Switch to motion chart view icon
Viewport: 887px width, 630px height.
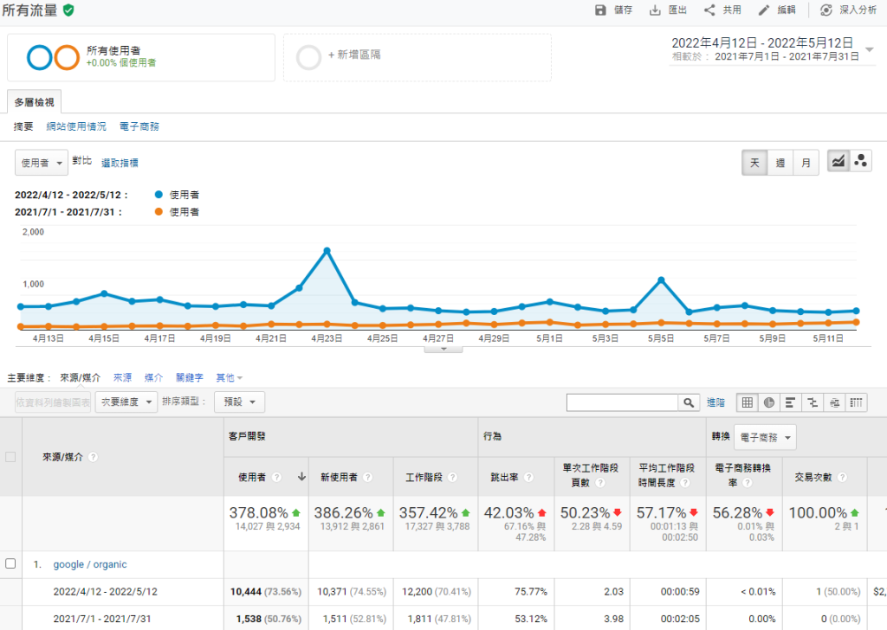click(x=861, y=161)
